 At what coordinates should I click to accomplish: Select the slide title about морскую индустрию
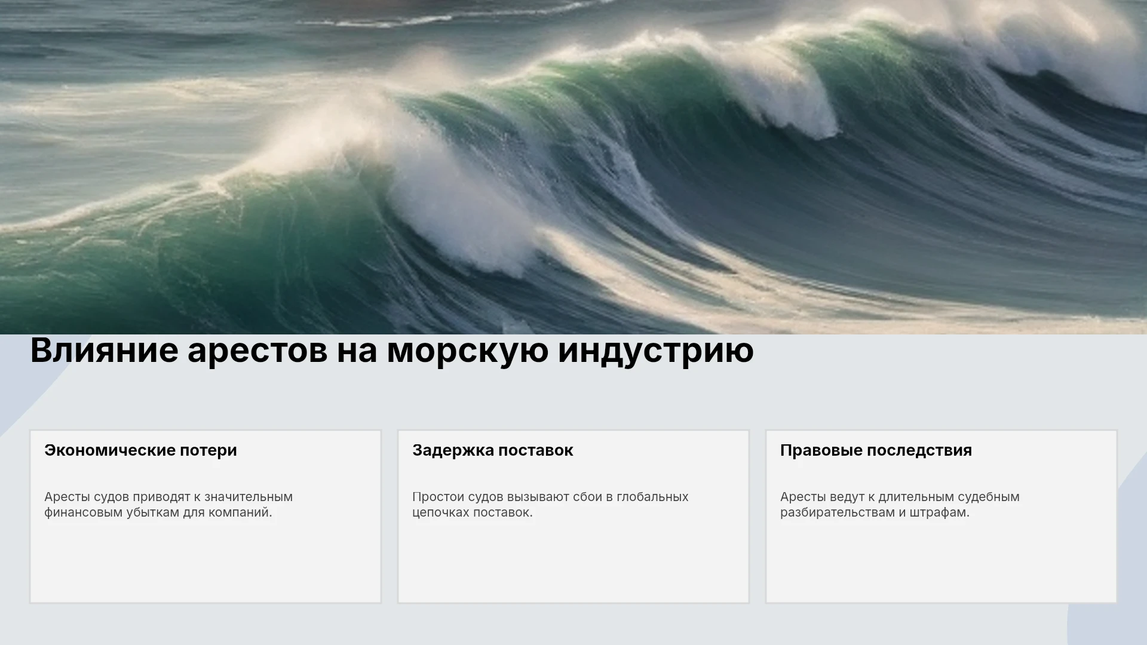pos(392,351)
